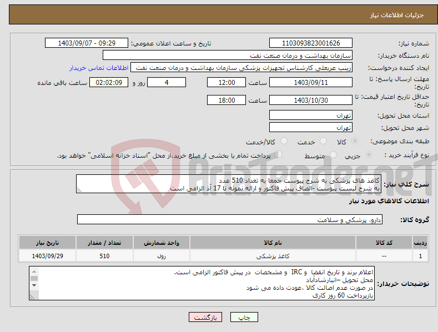The width and height of the screenshot is (438, 332).
Task: Click شهر محل تحویل field تهران
Action: coord(311,128)
